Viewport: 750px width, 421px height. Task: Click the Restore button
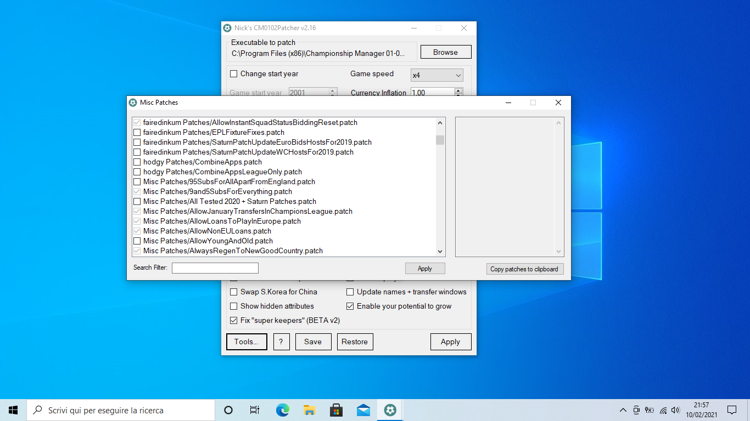click(355, 342)
